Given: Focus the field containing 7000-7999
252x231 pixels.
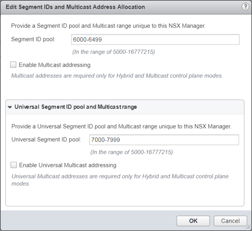Looking at the screenshot, I should [164, 140].
